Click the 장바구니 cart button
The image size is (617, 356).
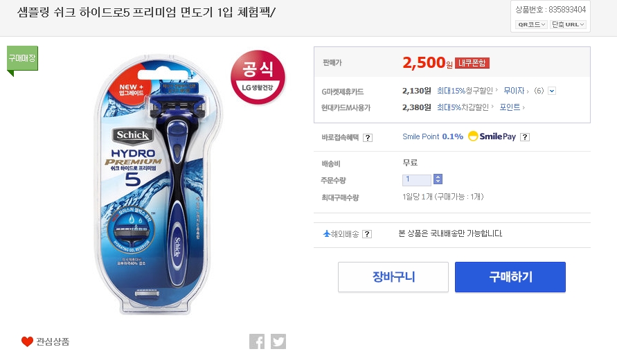[x=393, y=277]
